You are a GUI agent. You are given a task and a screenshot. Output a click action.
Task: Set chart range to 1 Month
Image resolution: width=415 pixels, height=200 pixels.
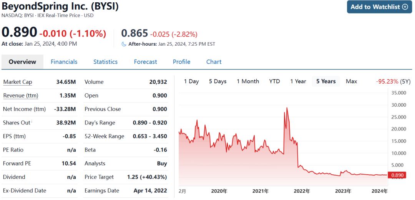click(247, 81)
